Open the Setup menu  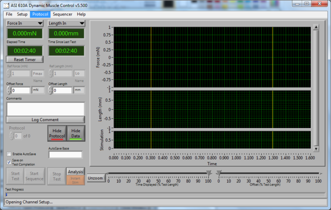point(22,14)
